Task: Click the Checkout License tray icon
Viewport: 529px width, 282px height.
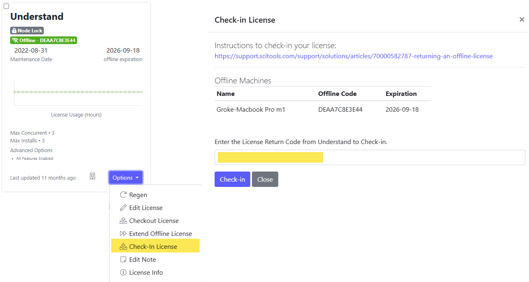Action: click(x=123, y=221)
